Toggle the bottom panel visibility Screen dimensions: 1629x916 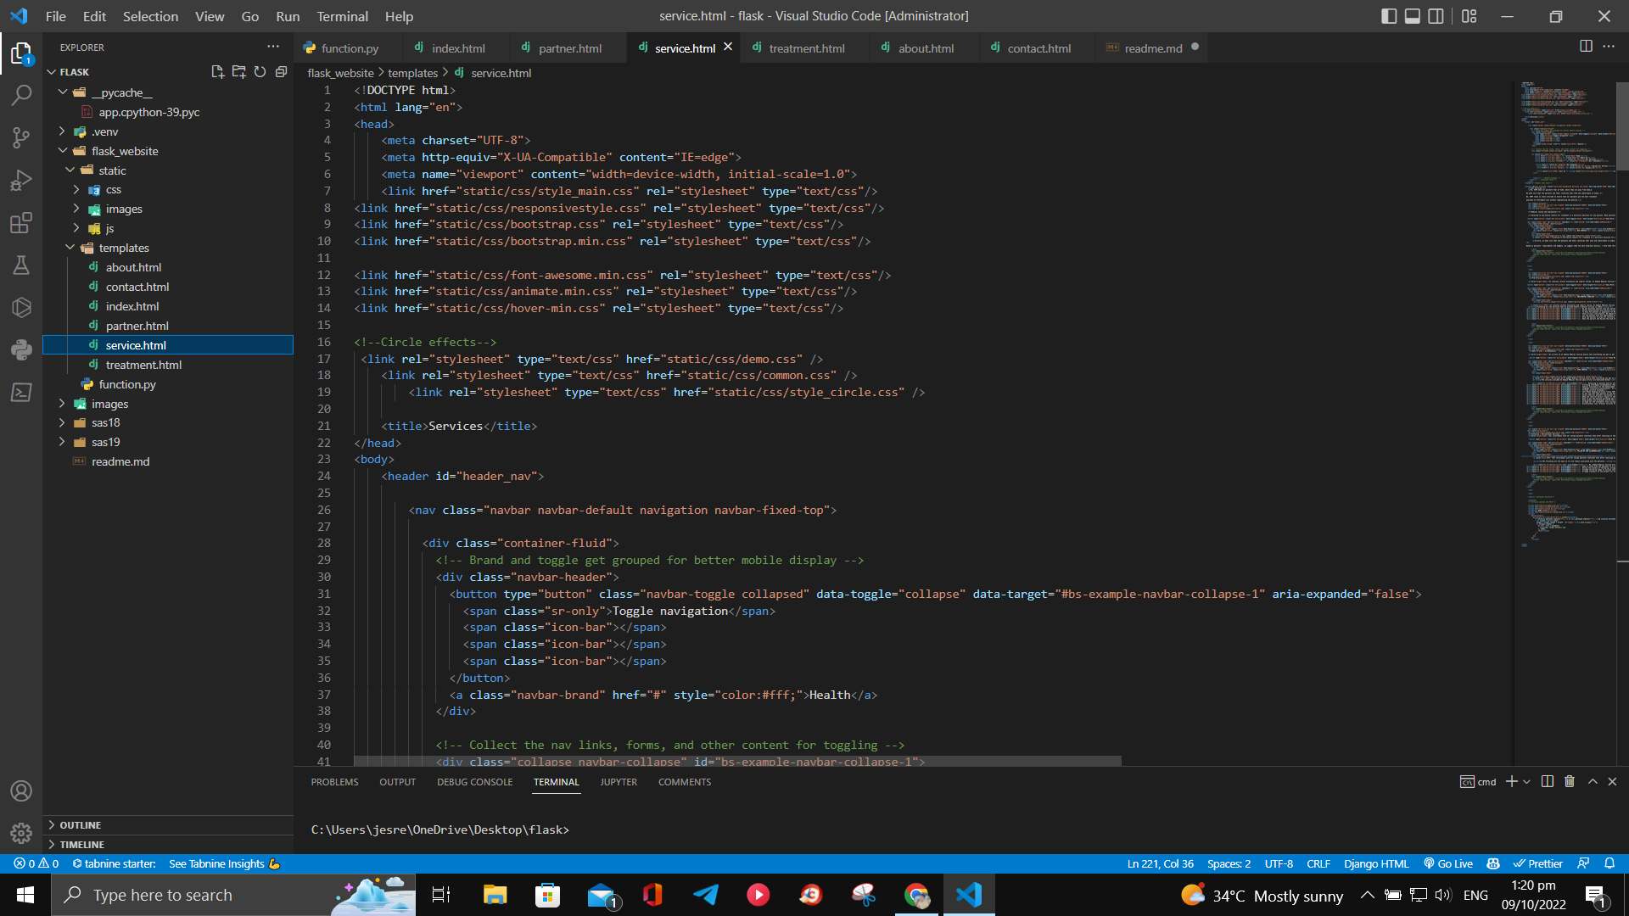[1413, 15]
